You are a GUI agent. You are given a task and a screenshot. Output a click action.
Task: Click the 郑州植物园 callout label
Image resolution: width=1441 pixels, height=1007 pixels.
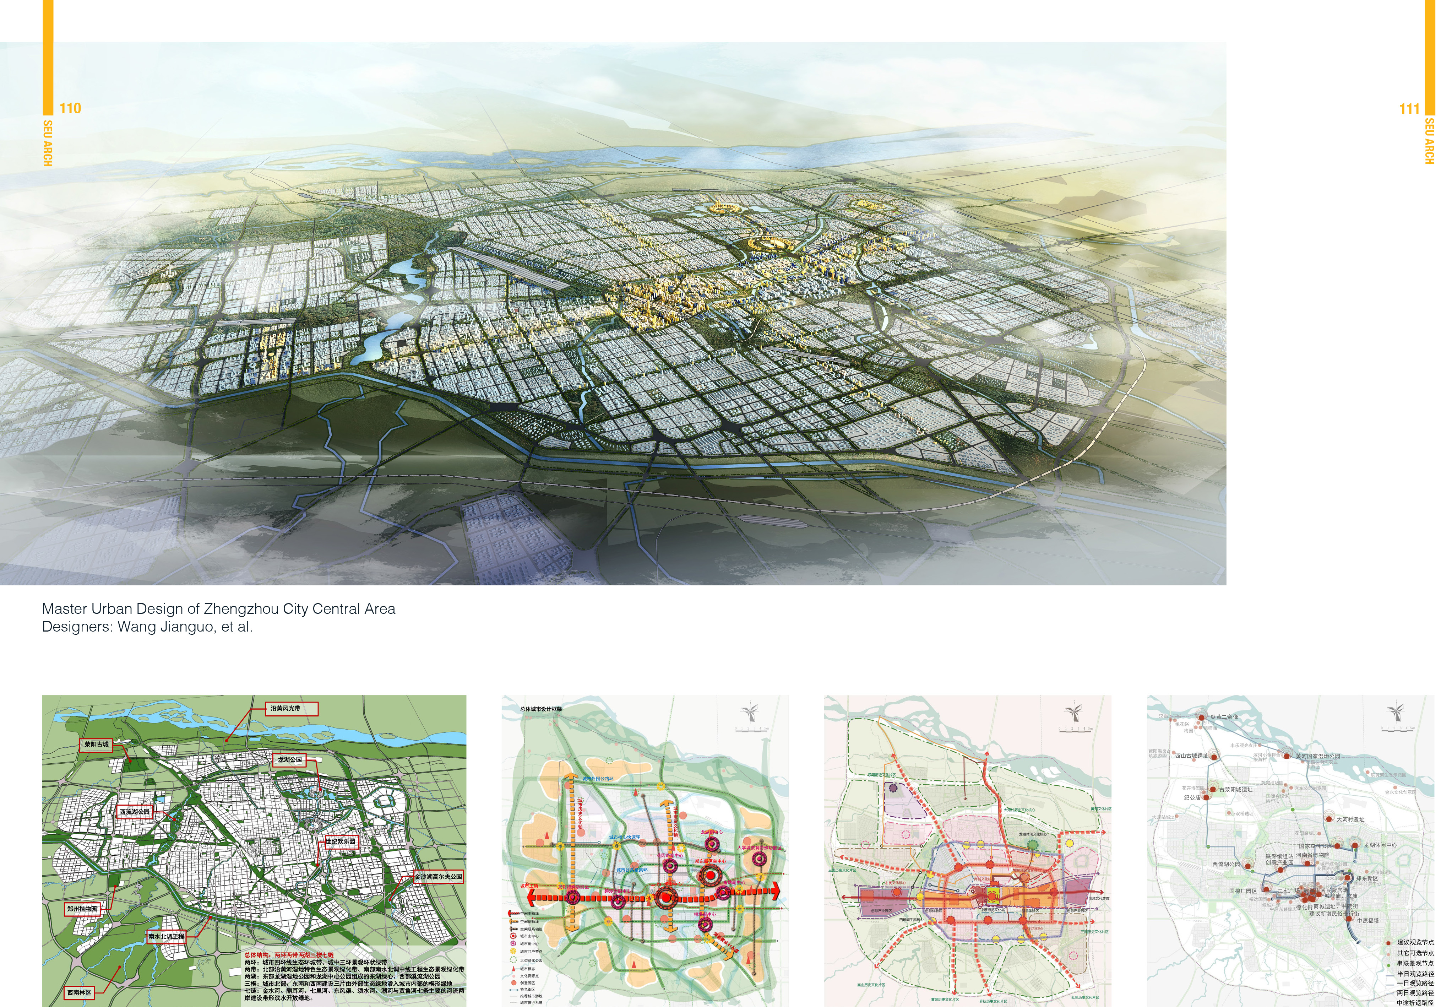83,909
